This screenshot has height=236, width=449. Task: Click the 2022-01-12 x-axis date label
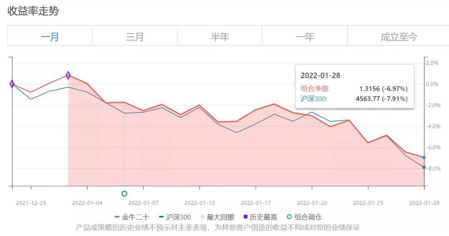click(x=200, y=203)
